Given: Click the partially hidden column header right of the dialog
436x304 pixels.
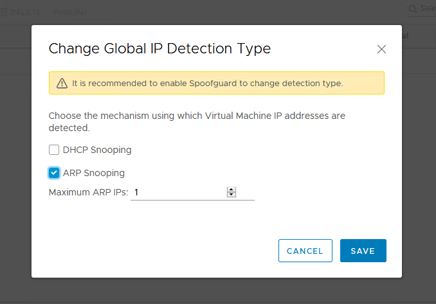Looking at the screenshot, I should point(406,36).
